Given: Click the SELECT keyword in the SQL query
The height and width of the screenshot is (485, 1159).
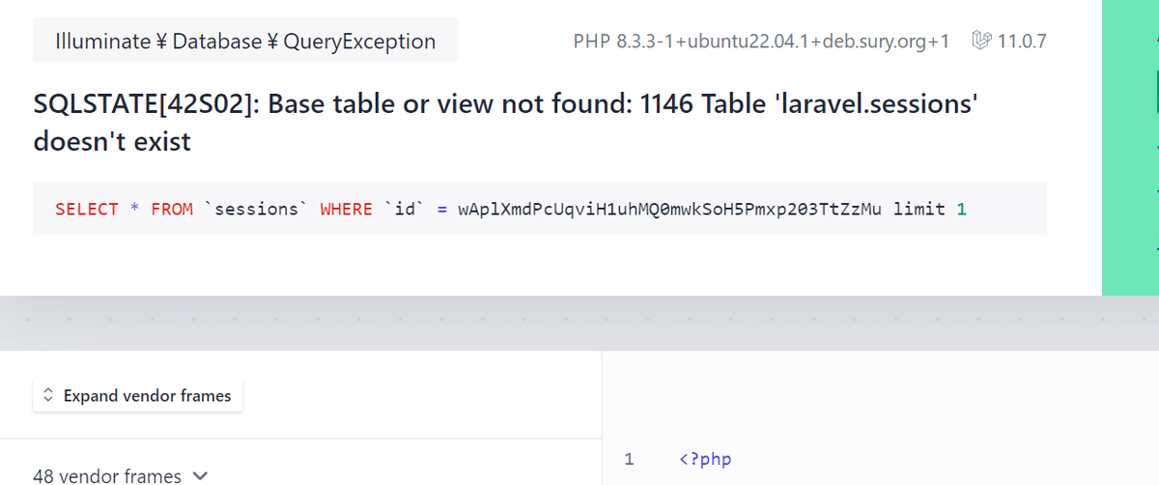Looking at the screenshot, I should [x=87, y=209].
